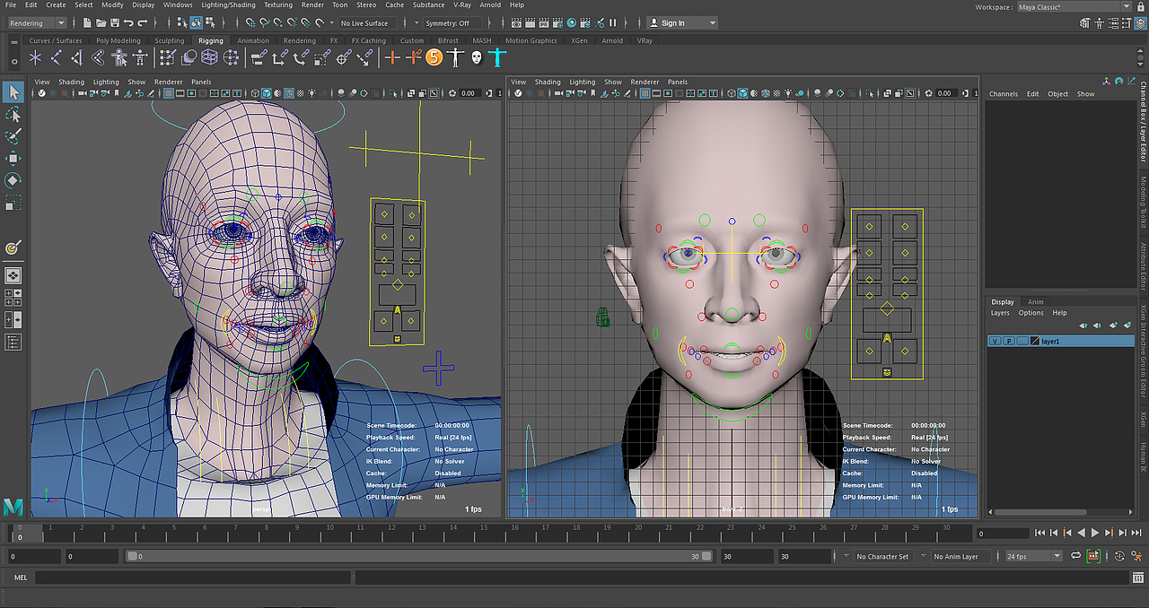Expand the 24 fps frame rate dropdown
1149x608 pixels.
coord(1033,556)
